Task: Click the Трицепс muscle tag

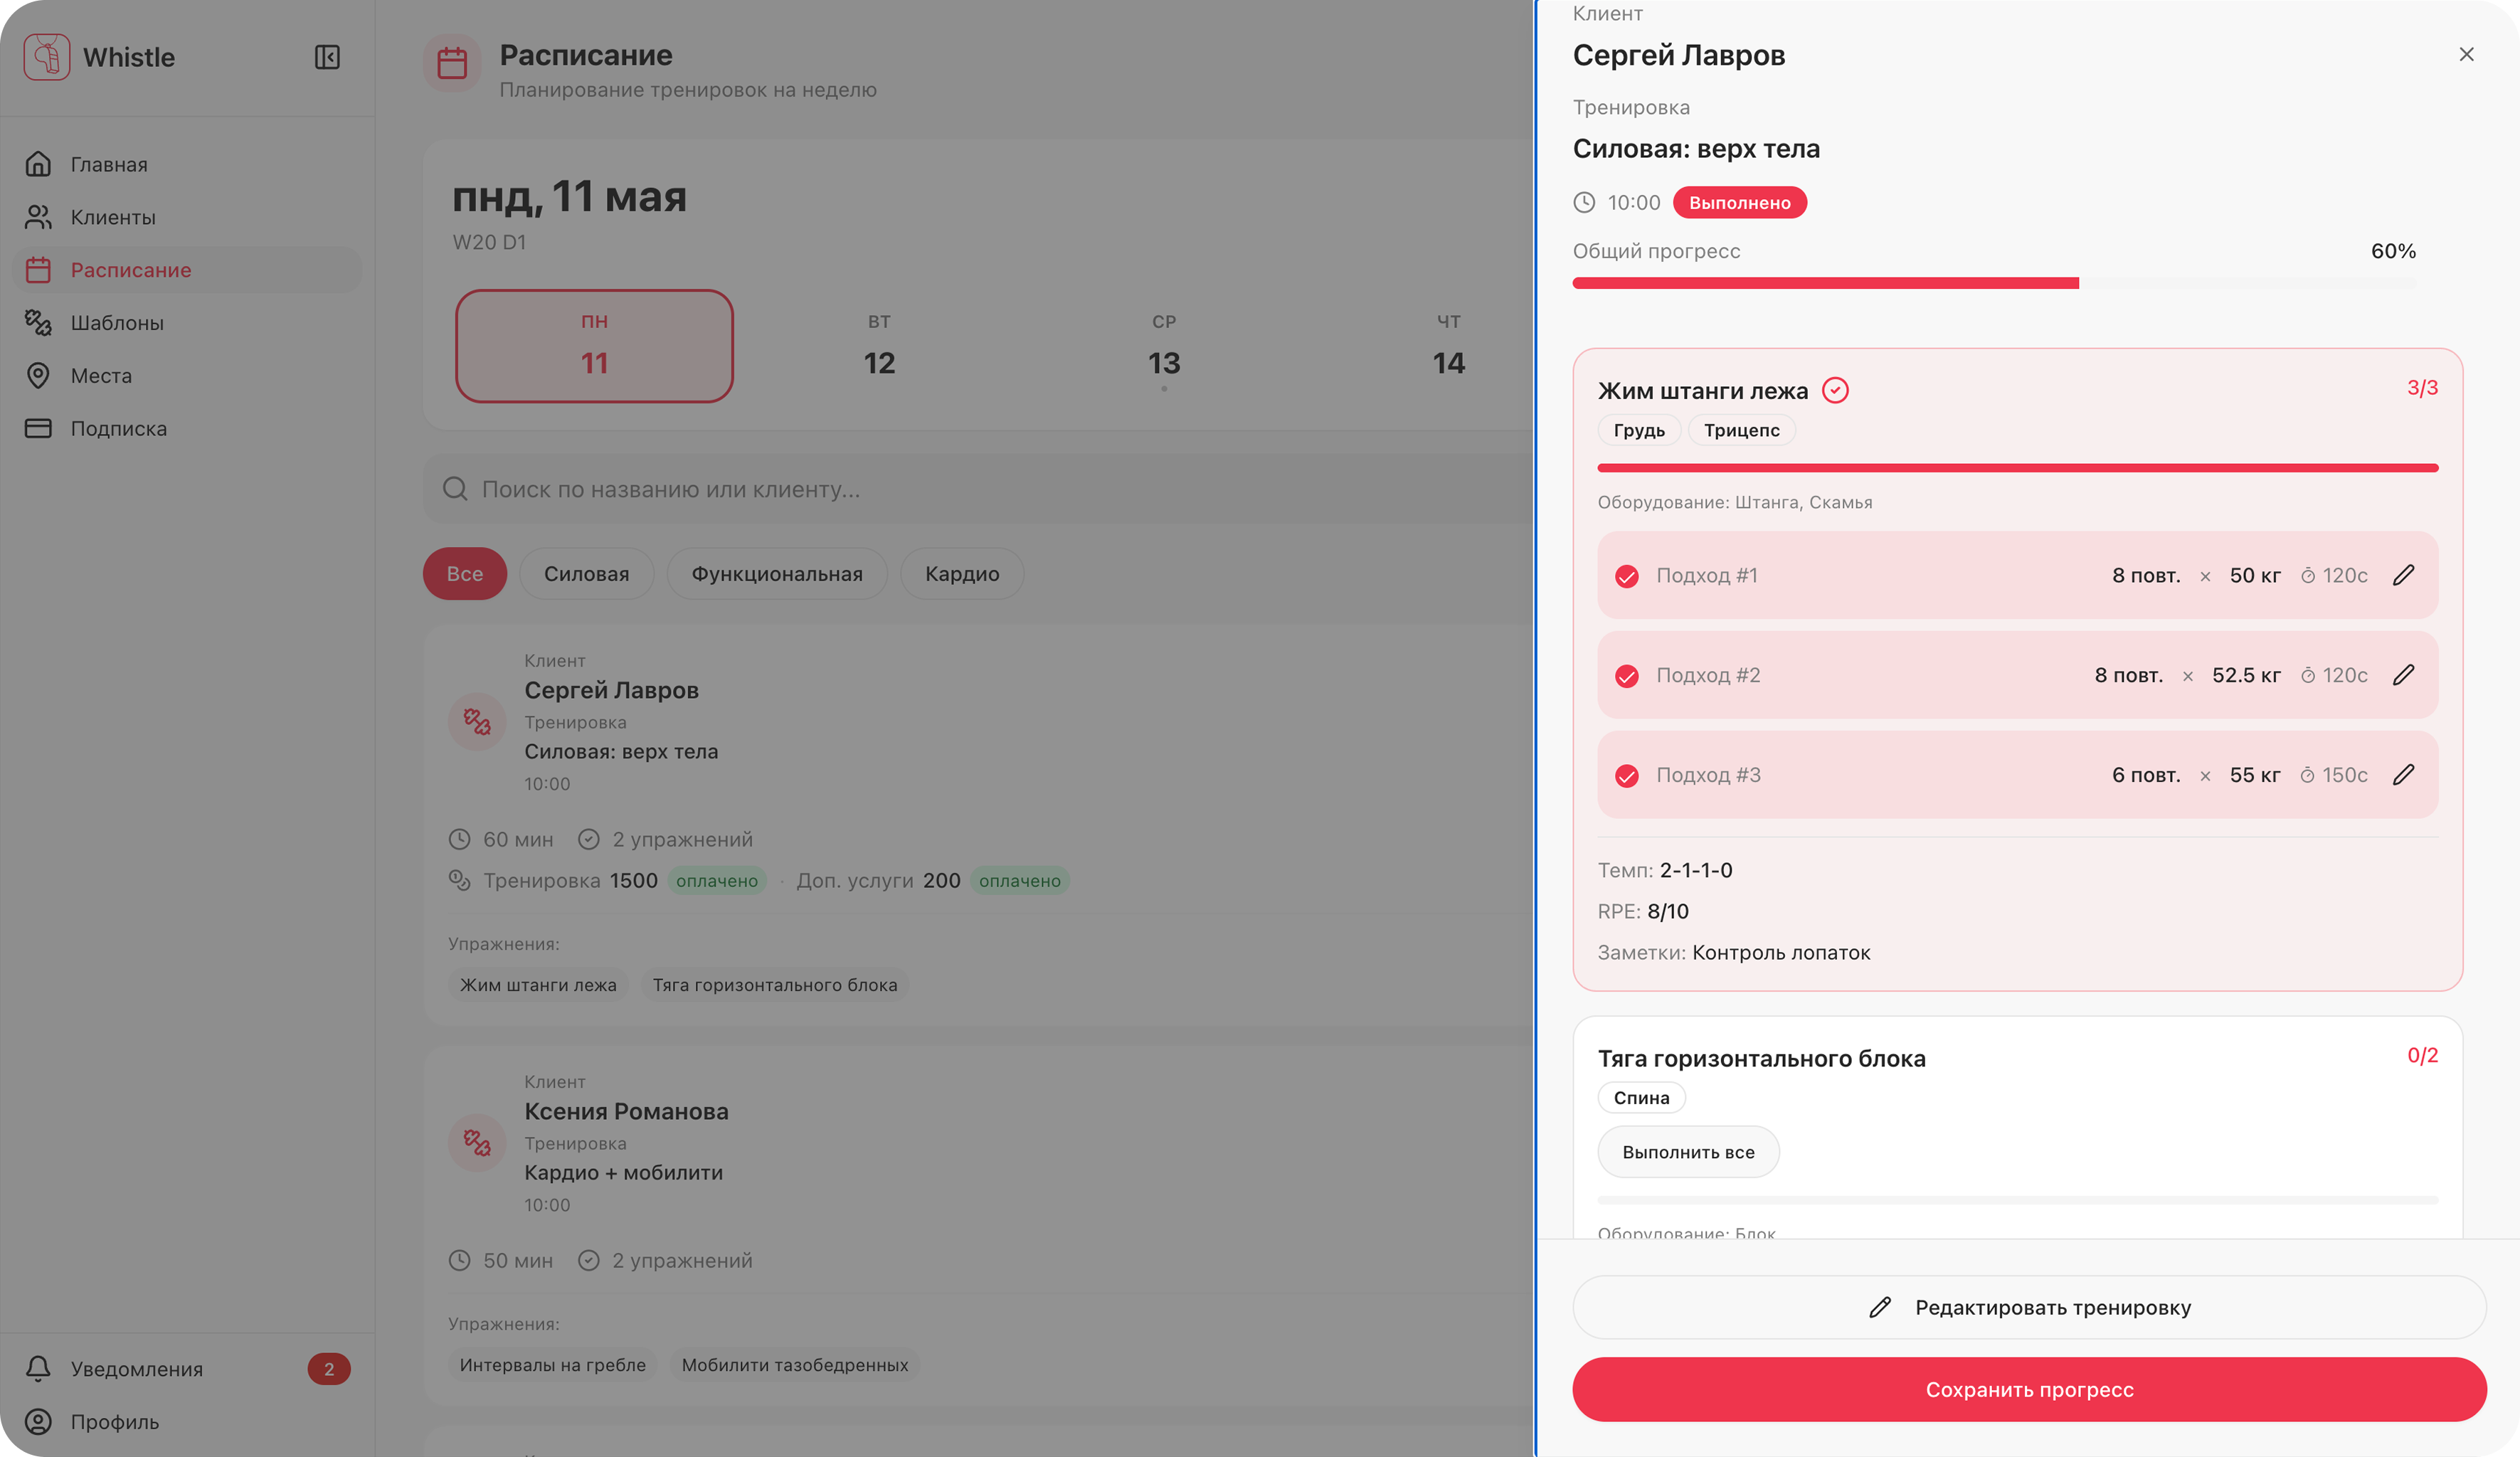Action: [1741, 431]
